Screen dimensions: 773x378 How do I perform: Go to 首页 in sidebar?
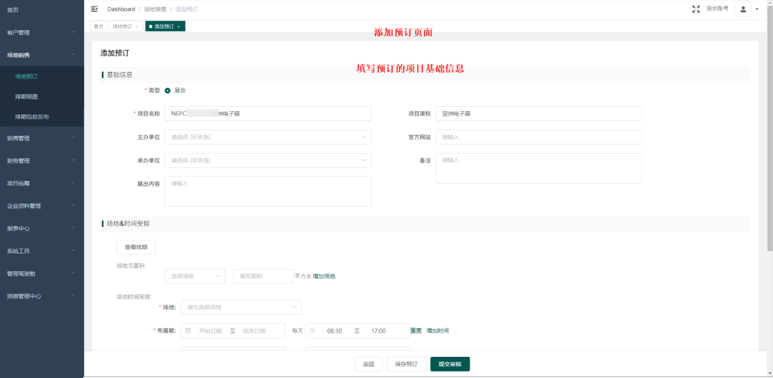[x=42, y=10]
